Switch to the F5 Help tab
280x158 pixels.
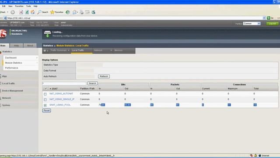tap(16, 46)
